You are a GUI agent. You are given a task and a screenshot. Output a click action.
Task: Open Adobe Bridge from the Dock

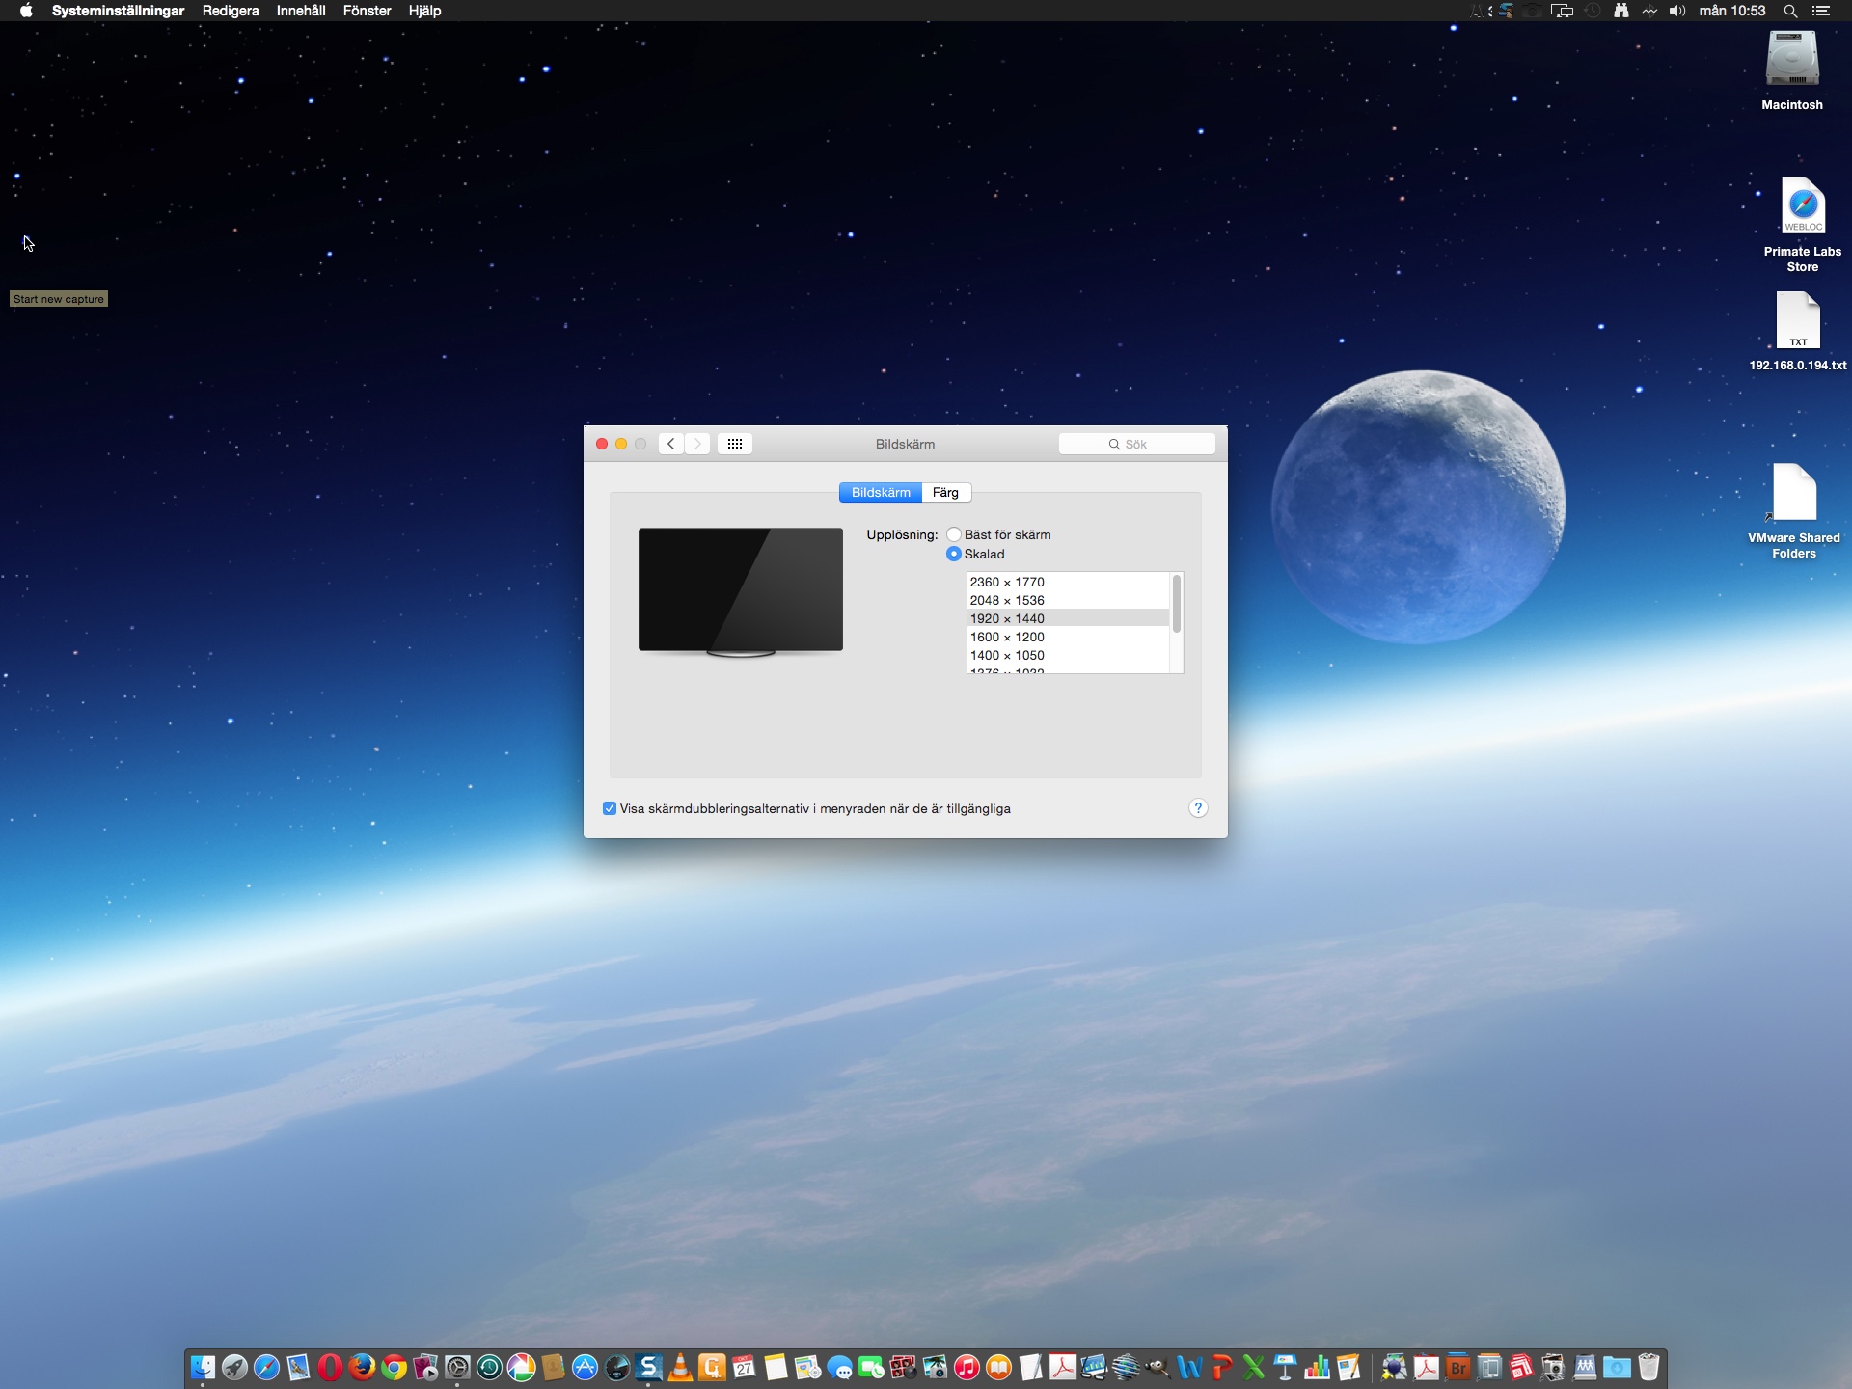pos(1457,1367)
